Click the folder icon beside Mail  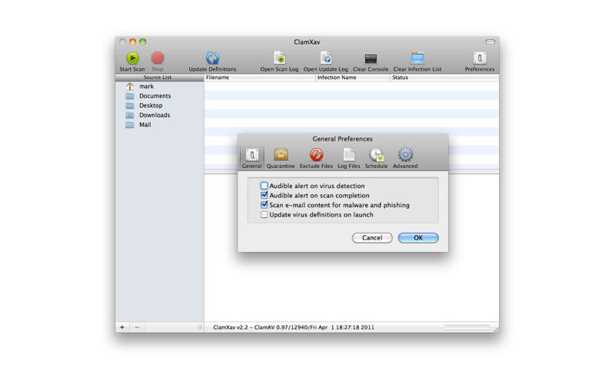[x=130, y=124]
